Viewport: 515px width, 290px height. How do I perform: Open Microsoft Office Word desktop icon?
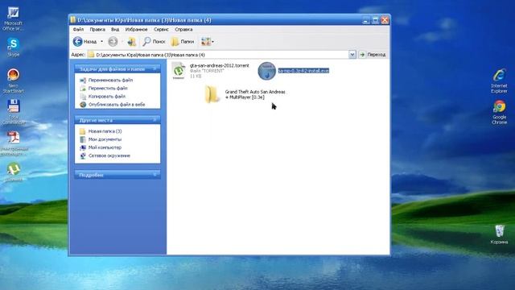pyautogui.click(x=13, y=19)
